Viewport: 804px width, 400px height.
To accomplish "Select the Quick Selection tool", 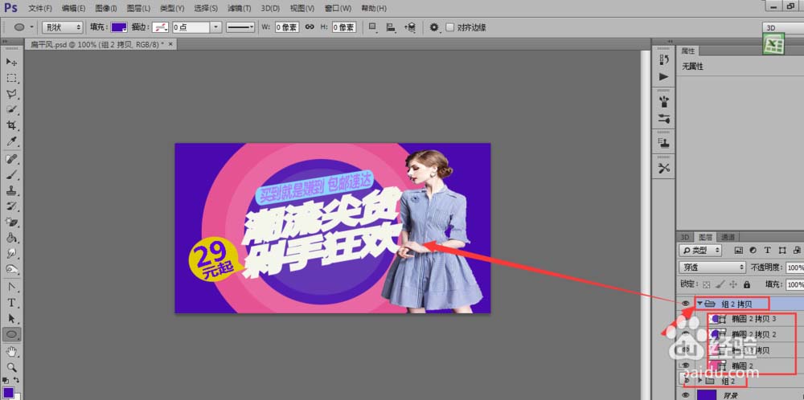I will 11,109.
